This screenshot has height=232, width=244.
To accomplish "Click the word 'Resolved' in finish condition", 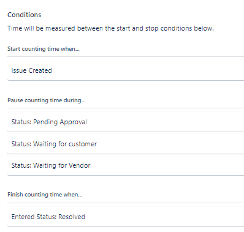I will (x=72, y=217).
